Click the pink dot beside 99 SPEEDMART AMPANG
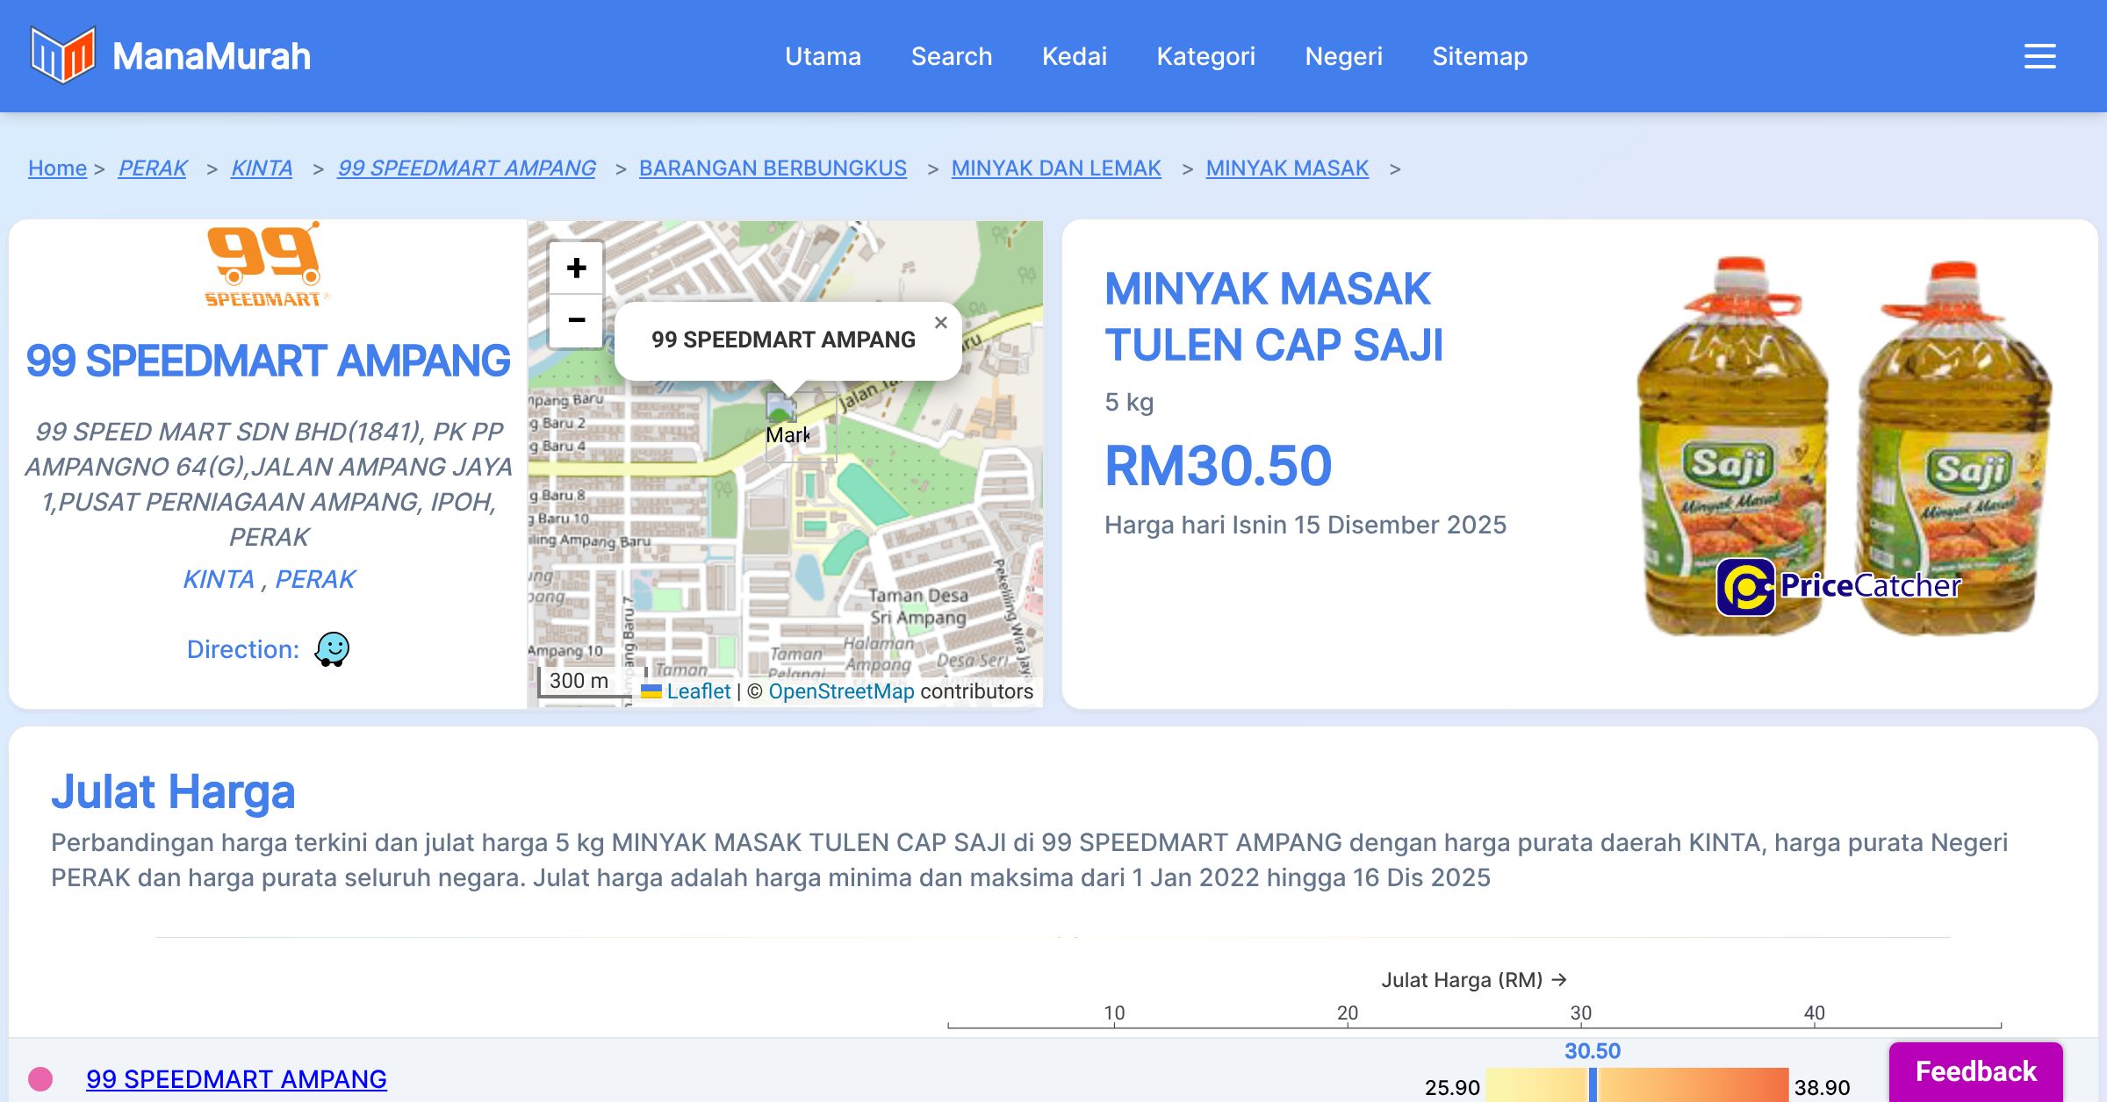Image resolution: width=2107 pixels, height=1102 pixels. point(40,1078)
